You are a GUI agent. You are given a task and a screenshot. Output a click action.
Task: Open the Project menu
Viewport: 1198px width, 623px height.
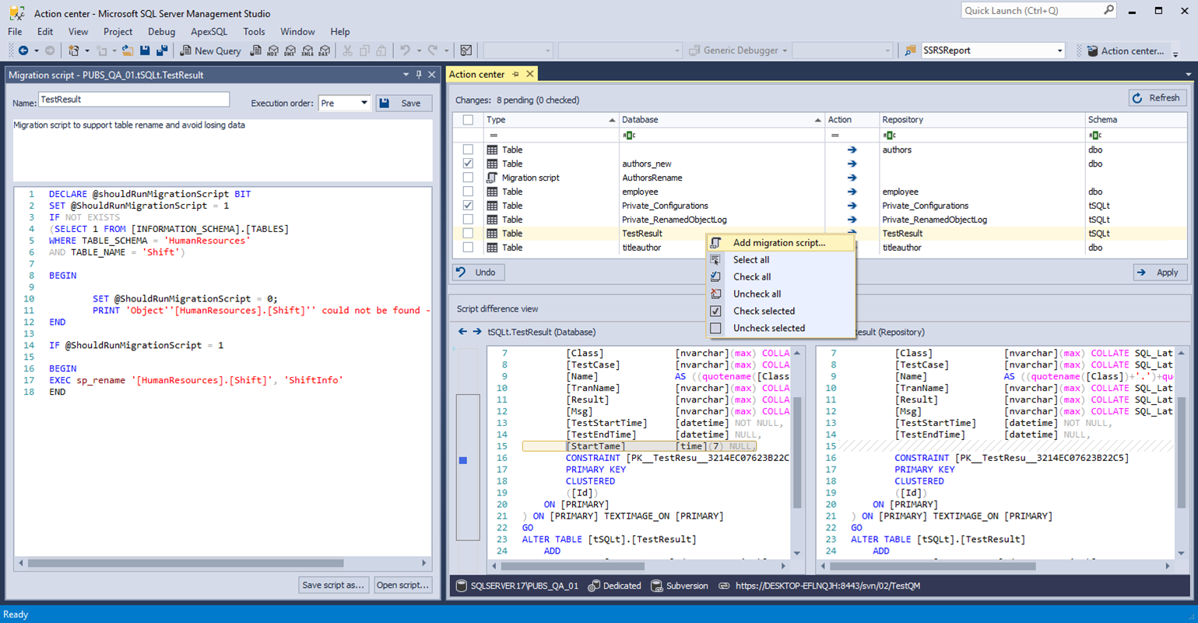pos(118,32)
